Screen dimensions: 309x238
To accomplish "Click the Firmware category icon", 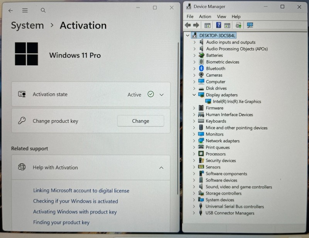I will click(x=201, y=108).
